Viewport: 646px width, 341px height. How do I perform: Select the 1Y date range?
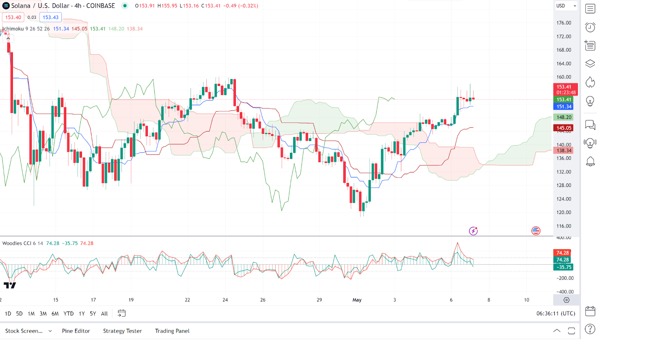tap(82, 314)
